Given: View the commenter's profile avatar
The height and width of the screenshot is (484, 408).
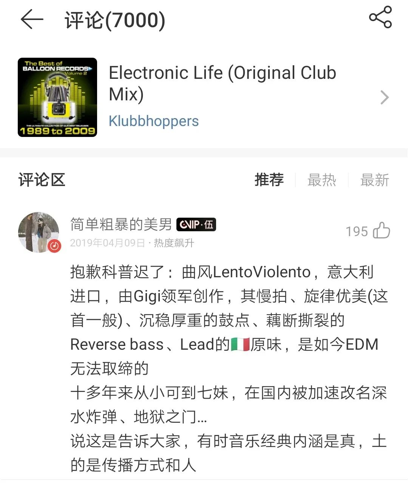Looking at the screenshot, I should point(39,232).
